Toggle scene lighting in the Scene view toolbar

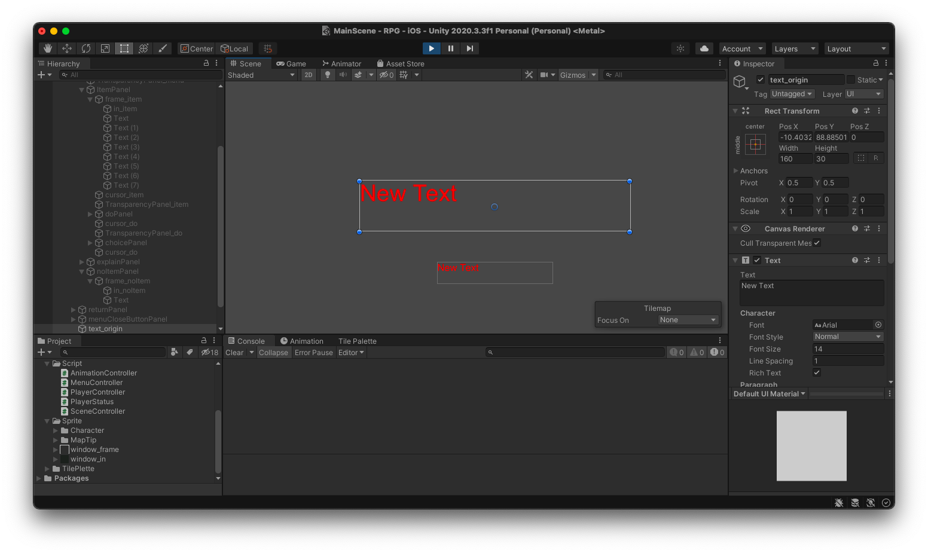[327, 74]
